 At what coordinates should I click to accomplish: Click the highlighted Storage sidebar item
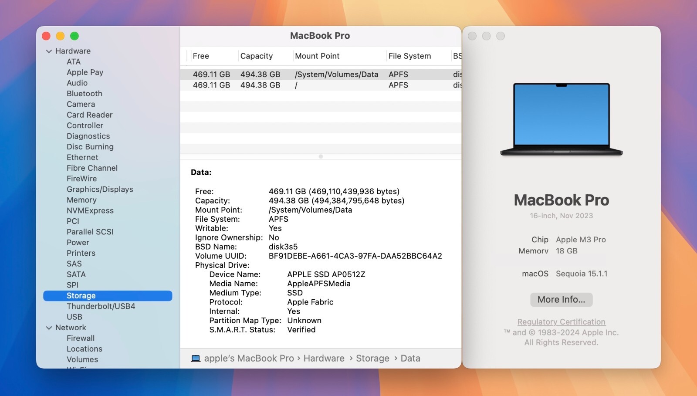[108, 296]
